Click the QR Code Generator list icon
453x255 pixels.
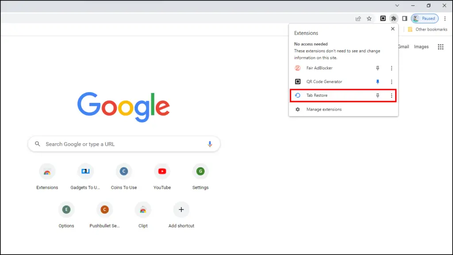[298, 82]
